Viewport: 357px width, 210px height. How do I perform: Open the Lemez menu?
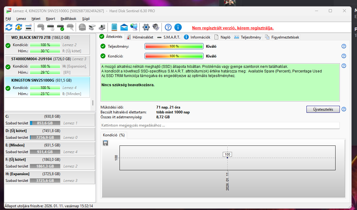(21, 19)
